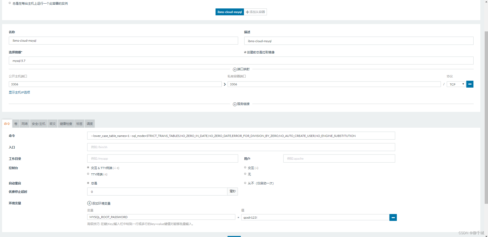Switch to the 健康检查 tab
This screenshot has width=488, height=237.
coord(66,124)
